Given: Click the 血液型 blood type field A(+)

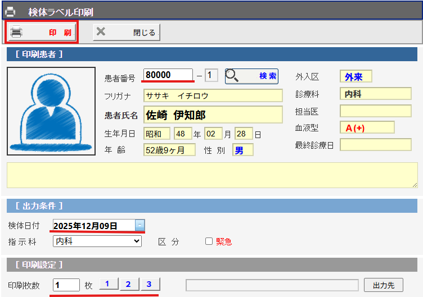Looking at the screenshot, I should [x=367, y=128].
